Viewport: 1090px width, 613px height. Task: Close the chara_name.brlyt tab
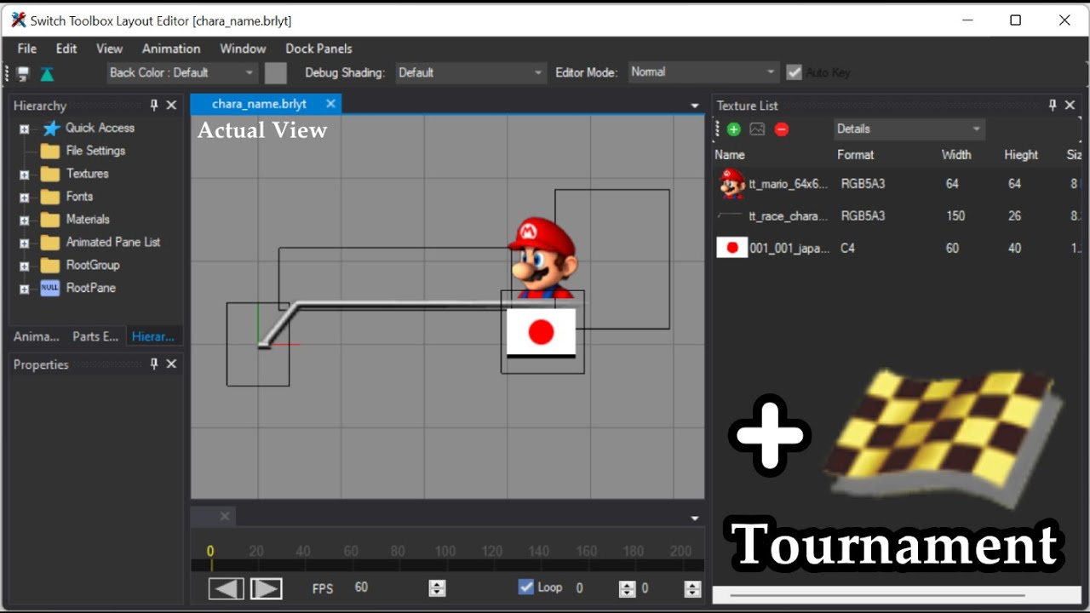coord(330,104)
